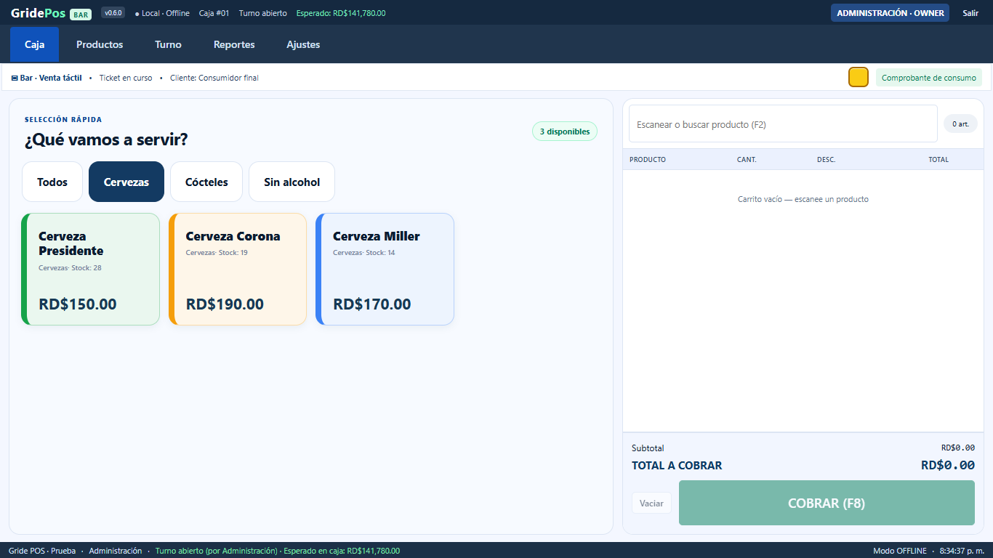Click the ADMINISTRACIÓN · OWNER user badge
The height and width of the screenshot is (558, 993).
[890, 13]
